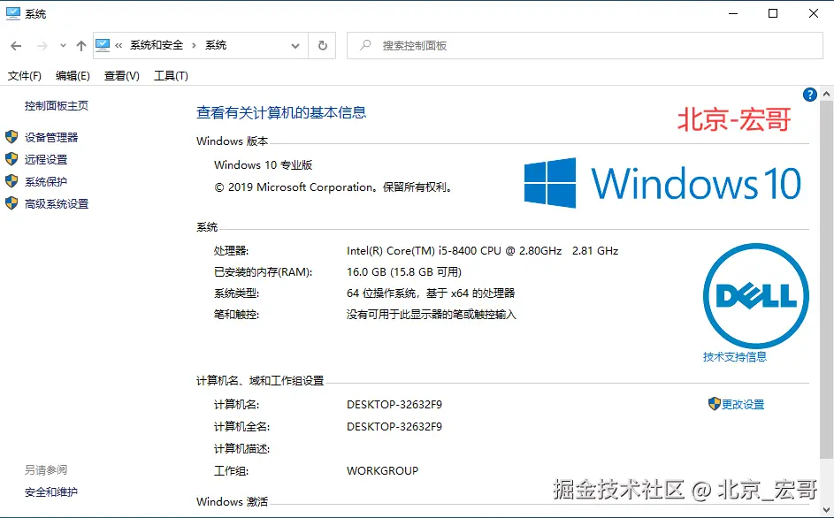Click WORKGROUP value

382,471
